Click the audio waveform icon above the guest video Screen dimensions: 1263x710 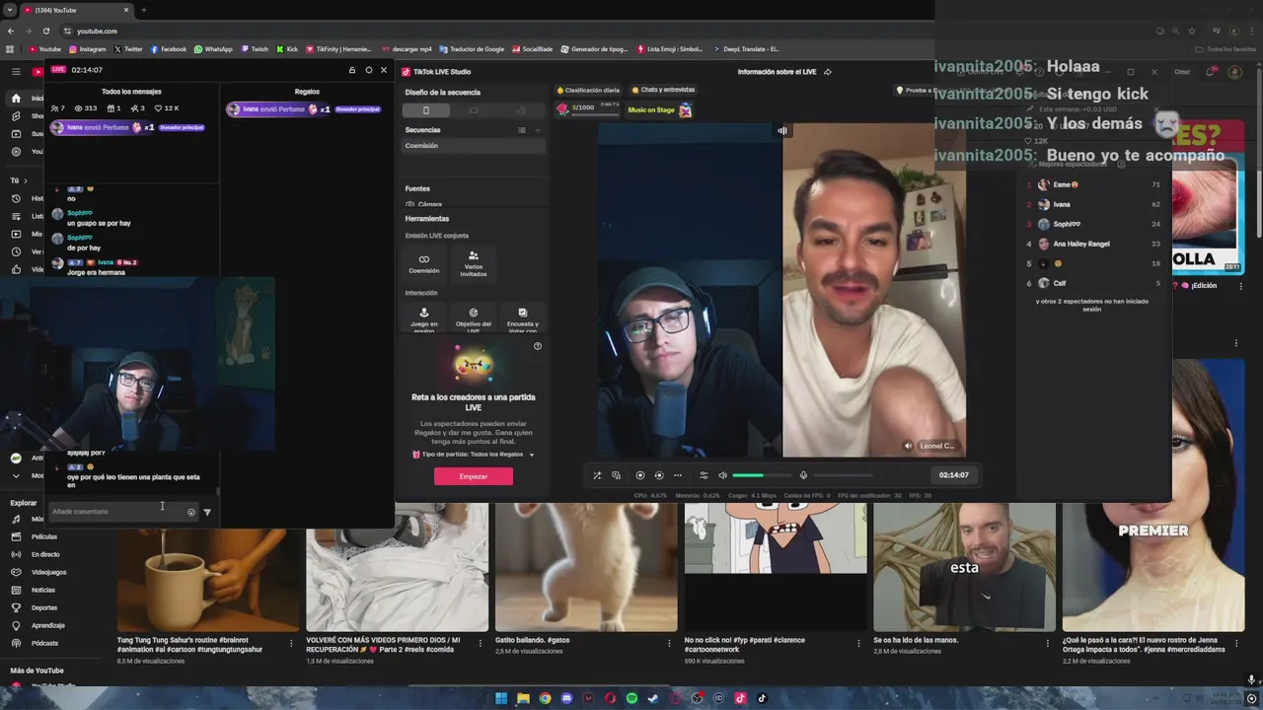tap(782, 130)
